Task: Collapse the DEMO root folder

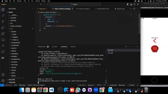Action: (x=10, y=12)
